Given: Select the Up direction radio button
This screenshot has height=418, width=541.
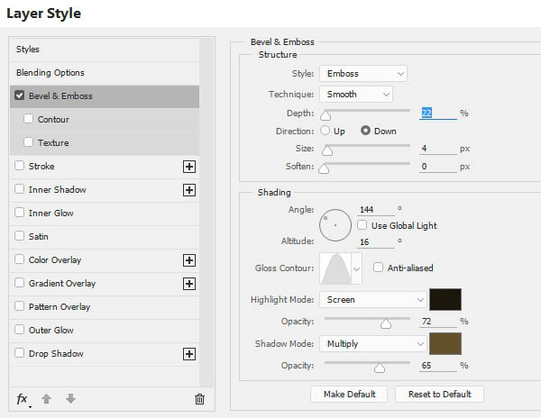Looking at the screenshot, I should (326, 131).
